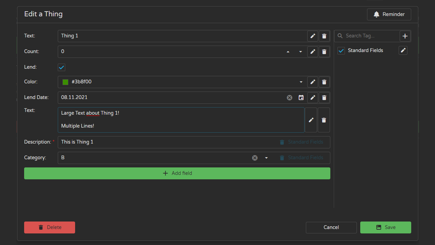The image size is (435, 245).
Task: Click the pencil icon on the Count row
Action: click(313, 52)
